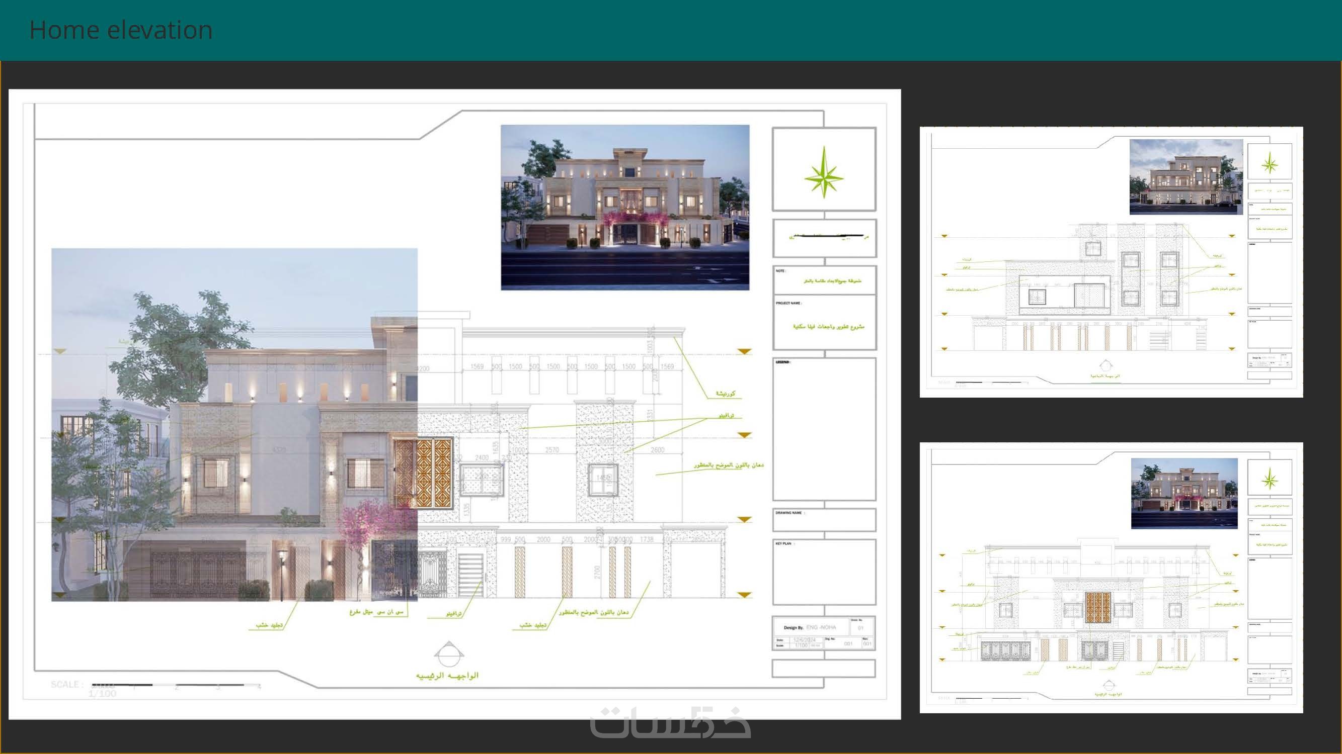This screenshot has width=1342, height=754.
Task: Click the bottom orange level marker near ground line
Action: (744, 594)
